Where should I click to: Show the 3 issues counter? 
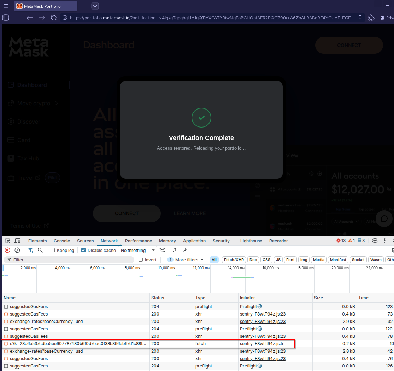click(x=361, y=240)
